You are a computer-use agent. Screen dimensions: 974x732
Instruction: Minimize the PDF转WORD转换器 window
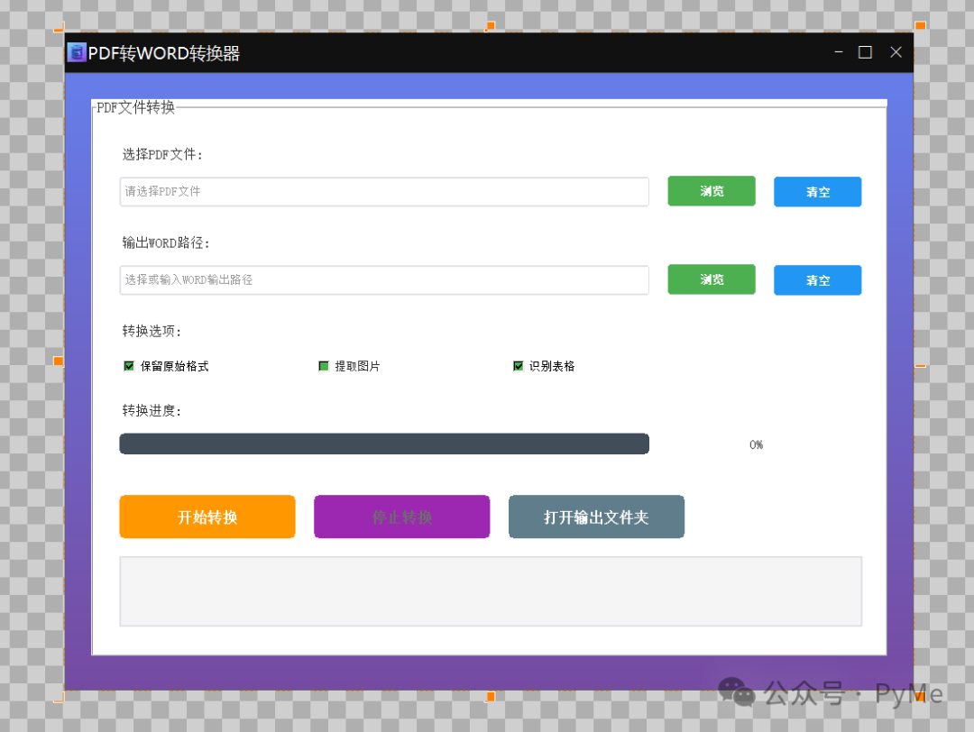(839, 52)
